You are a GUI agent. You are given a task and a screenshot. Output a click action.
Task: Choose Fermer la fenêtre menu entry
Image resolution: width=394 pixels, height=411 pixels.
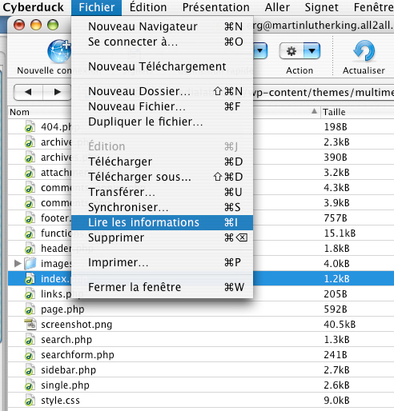click(162, 287)
